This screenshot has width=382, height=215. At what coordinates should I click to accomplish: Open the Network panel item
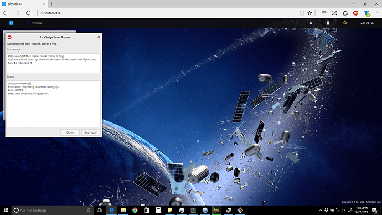click(x=34, y=23)
